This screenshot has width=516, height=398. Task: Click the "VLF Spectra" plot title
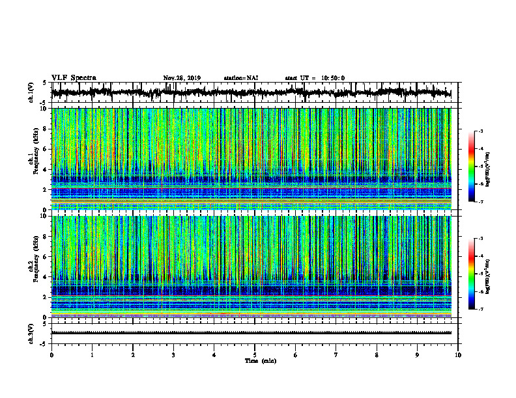click(74, 78)
